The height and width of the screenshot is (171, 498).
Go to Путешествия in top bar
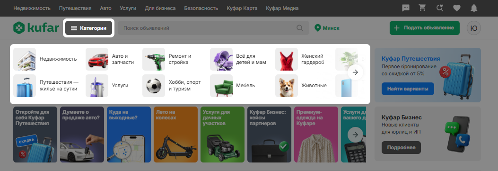point(75,8)
